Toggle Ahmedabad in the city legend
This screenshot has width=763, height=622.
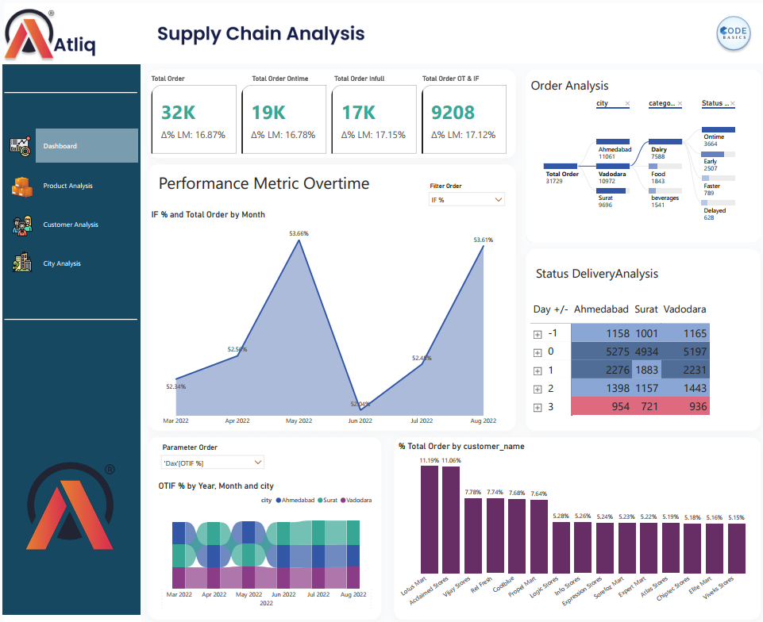[x=295, y=501]
